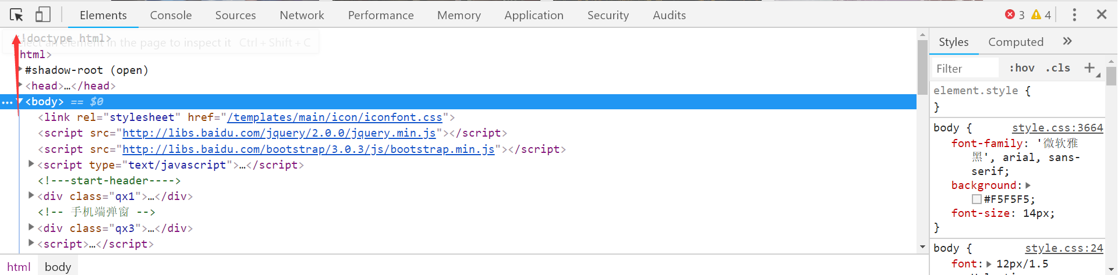Image resolution: width=1118 pixels, height=275 pixels.
Task: Switch to the Elements tab
Action: coord(103,15)
